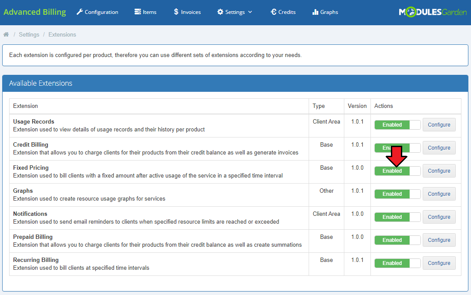Click the Client Area type for Usage Records
The width and height of the screenshot is (471, 295).
[326, 121]
